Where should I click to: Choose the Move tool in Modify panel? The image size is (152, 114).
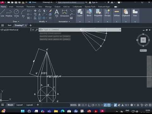(x=35, y=11)
